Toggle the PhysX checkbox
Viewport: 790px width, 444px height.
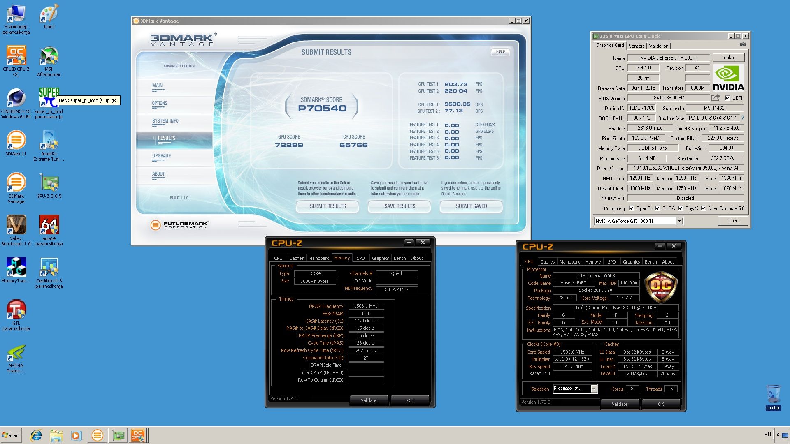point(681,208)
